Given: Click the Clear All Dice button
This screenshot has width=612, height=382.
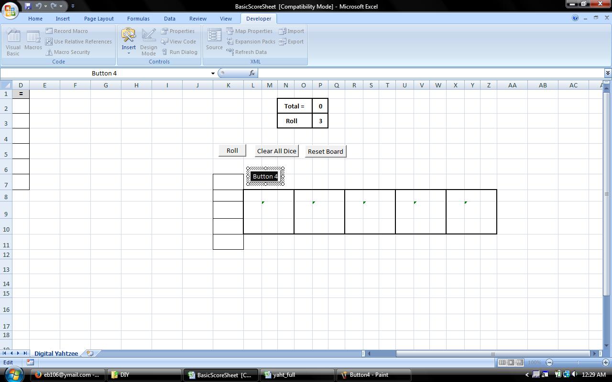Looking at the screenshot, I should pos(277,151).
